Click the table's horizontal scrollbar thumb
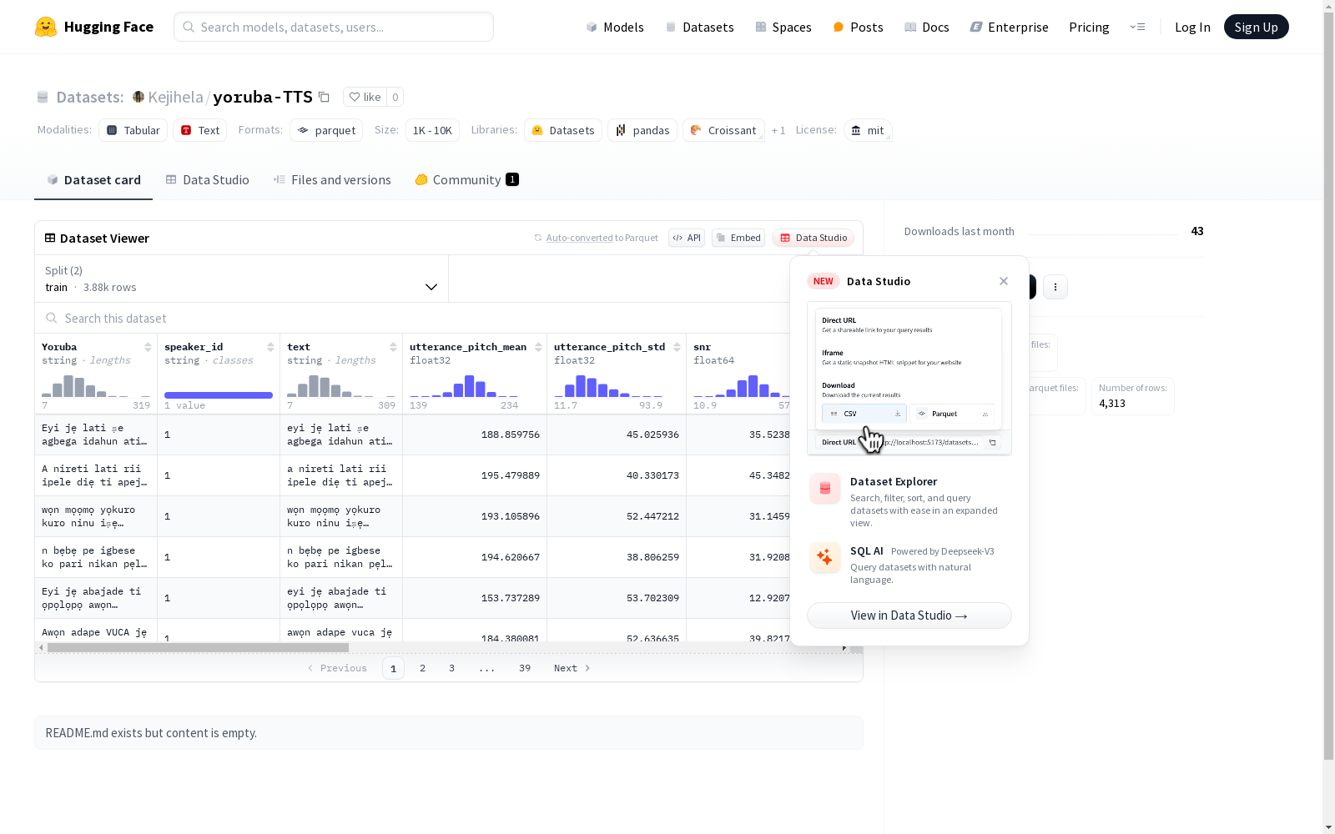This screenshot has height=834, width=1335. click(198, 647)
